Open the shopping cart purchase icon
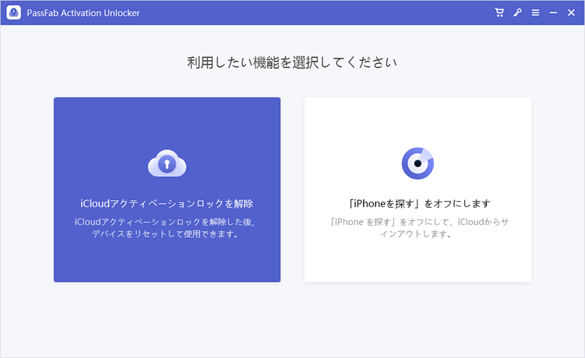 [499, 12]
